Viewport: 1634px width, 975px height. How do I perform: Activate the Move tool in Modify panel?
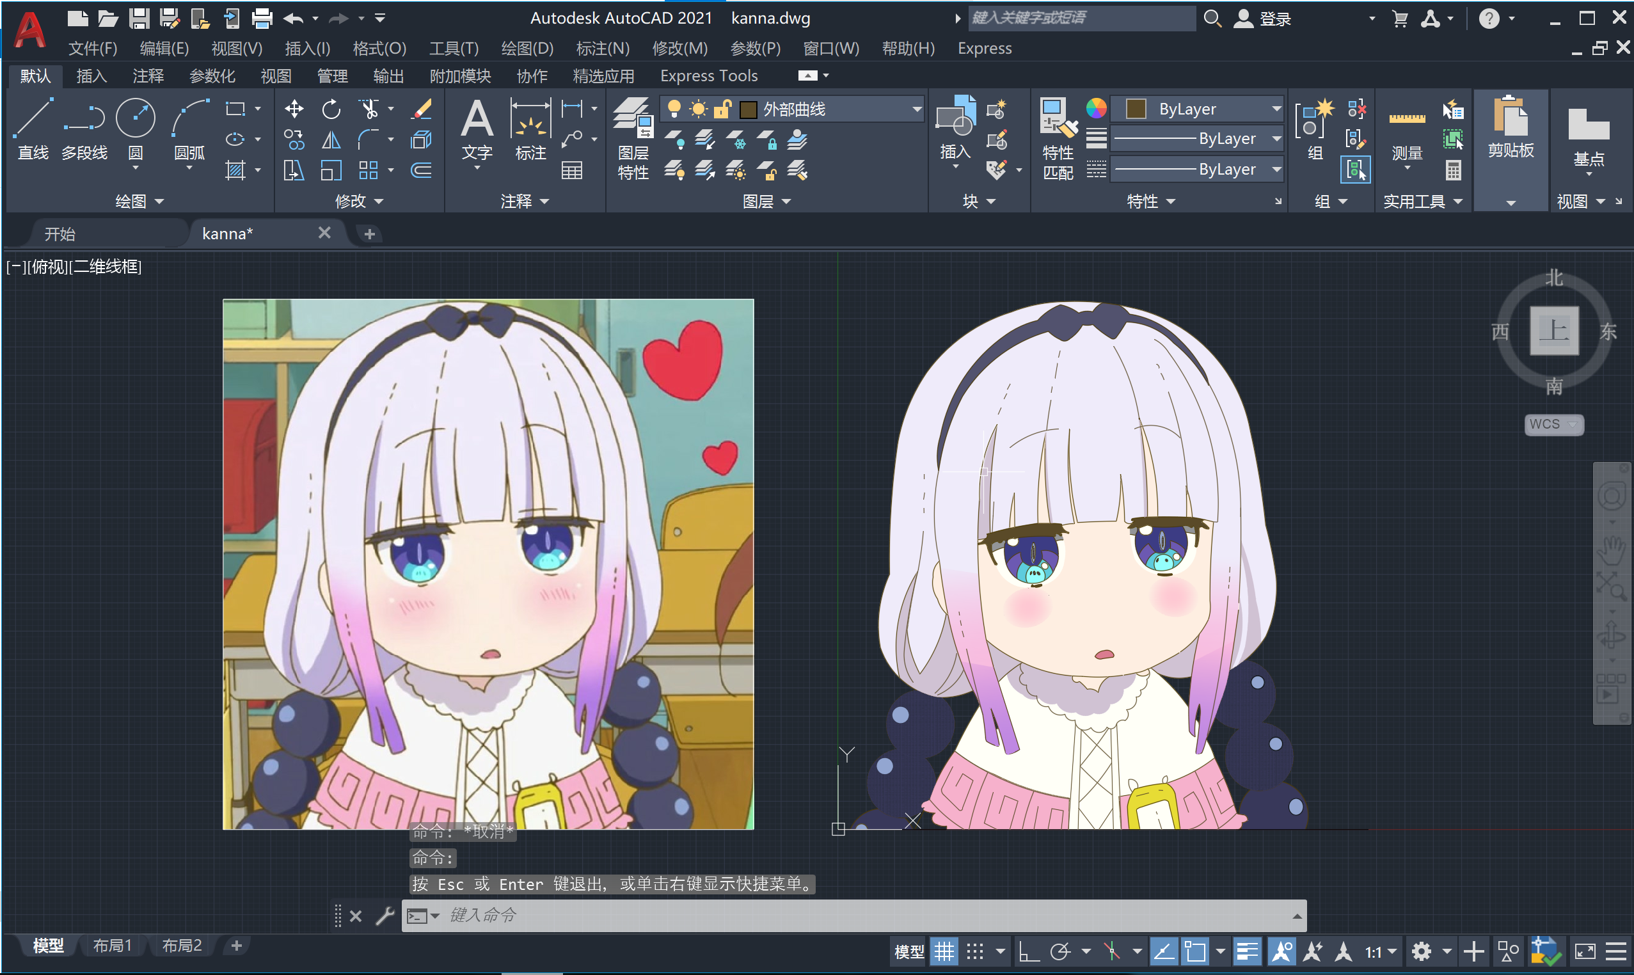tap(294, 108)
